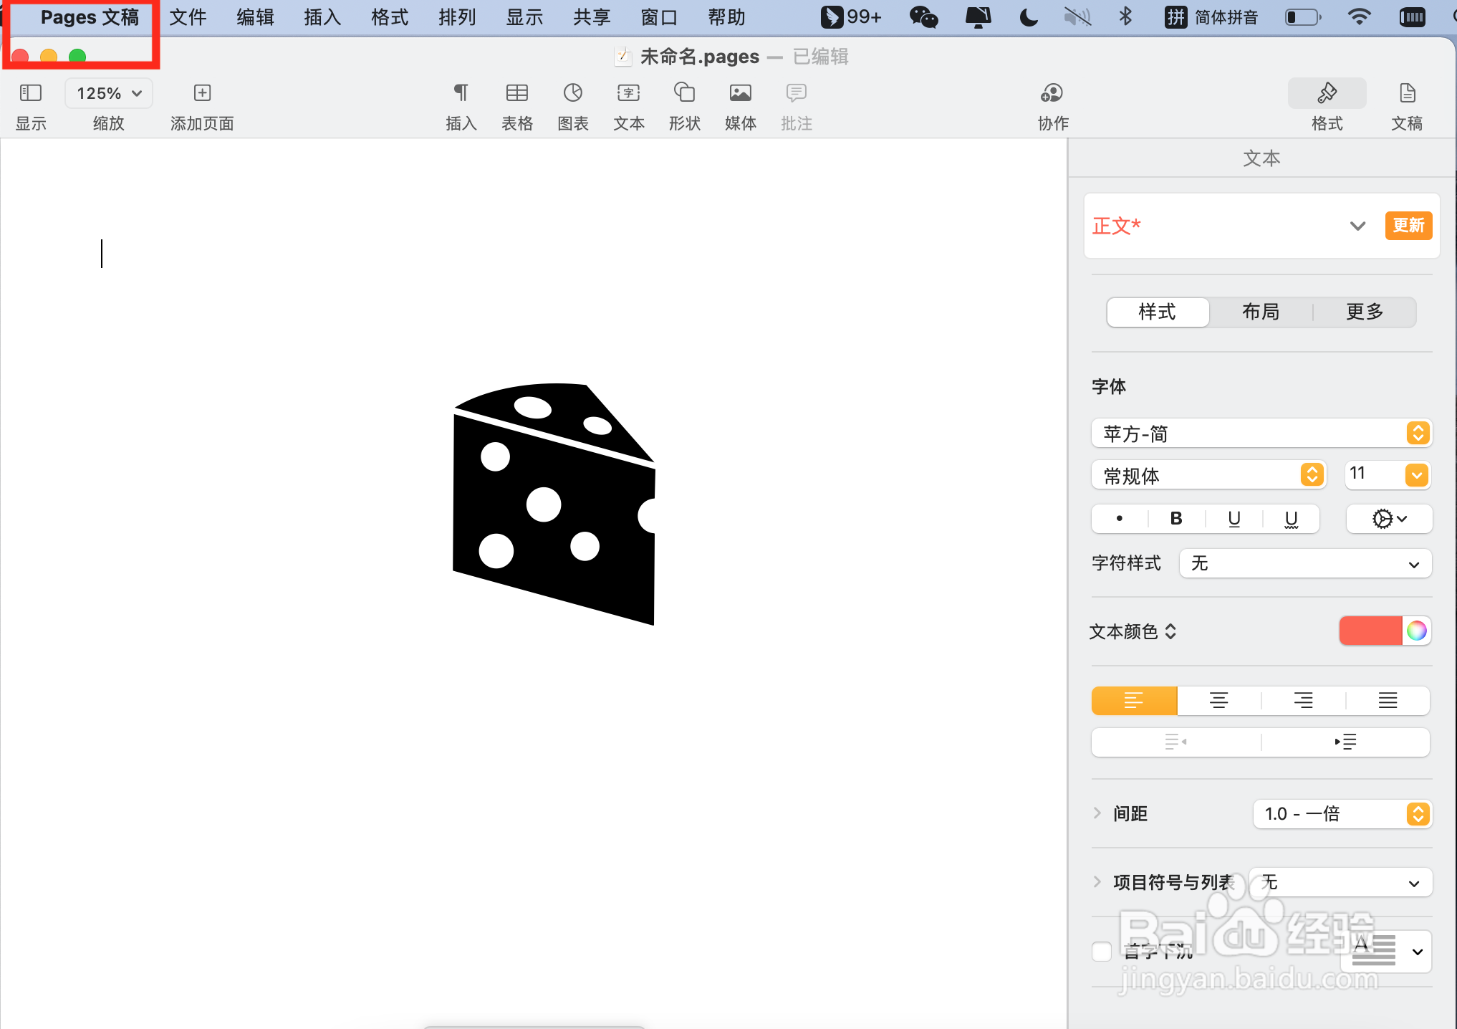The width and height of the screenshot is (1457, 1029).
Task: Open the 帮助 menu
Action: (726, 16)
